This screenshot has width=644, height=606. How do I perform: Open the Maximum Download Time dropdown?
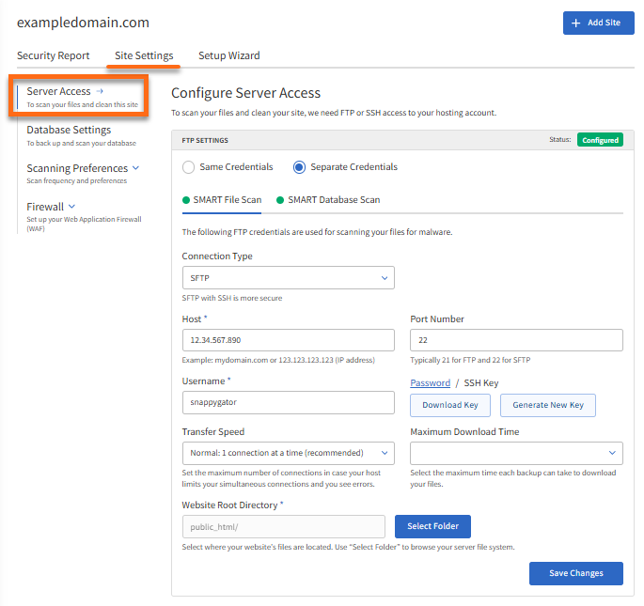(x=516, y=453)
